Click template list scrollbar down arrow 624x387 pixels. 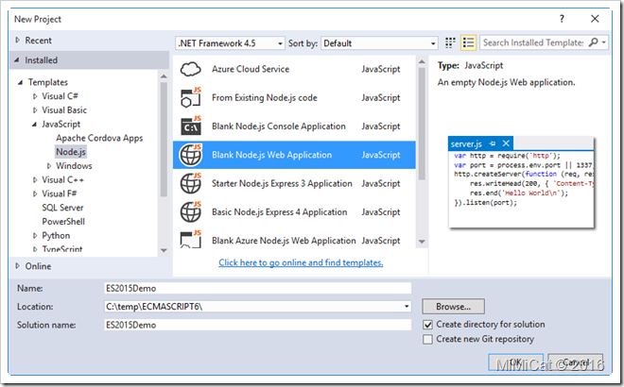tap(422, 242)
